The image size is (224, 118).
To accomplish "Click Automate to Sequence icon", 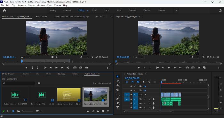I will click(88, 111).
